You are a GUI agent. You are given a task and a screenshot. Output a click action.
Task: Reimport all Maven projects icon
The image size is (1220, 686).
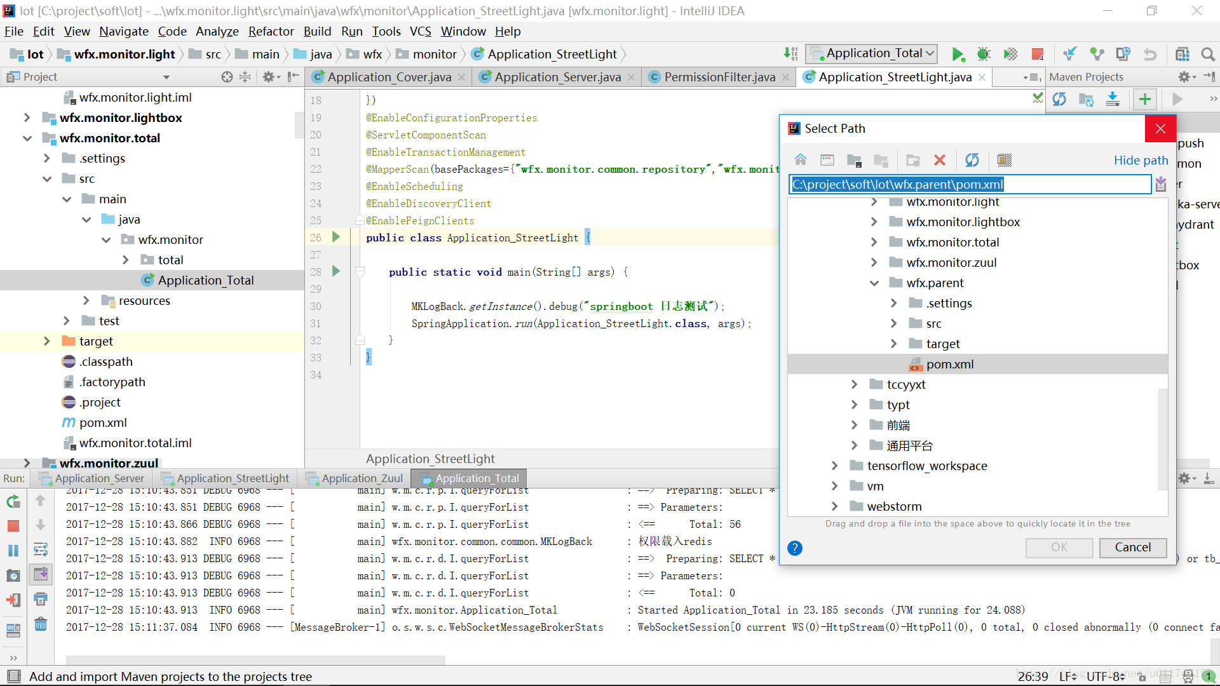(1059, 99)
